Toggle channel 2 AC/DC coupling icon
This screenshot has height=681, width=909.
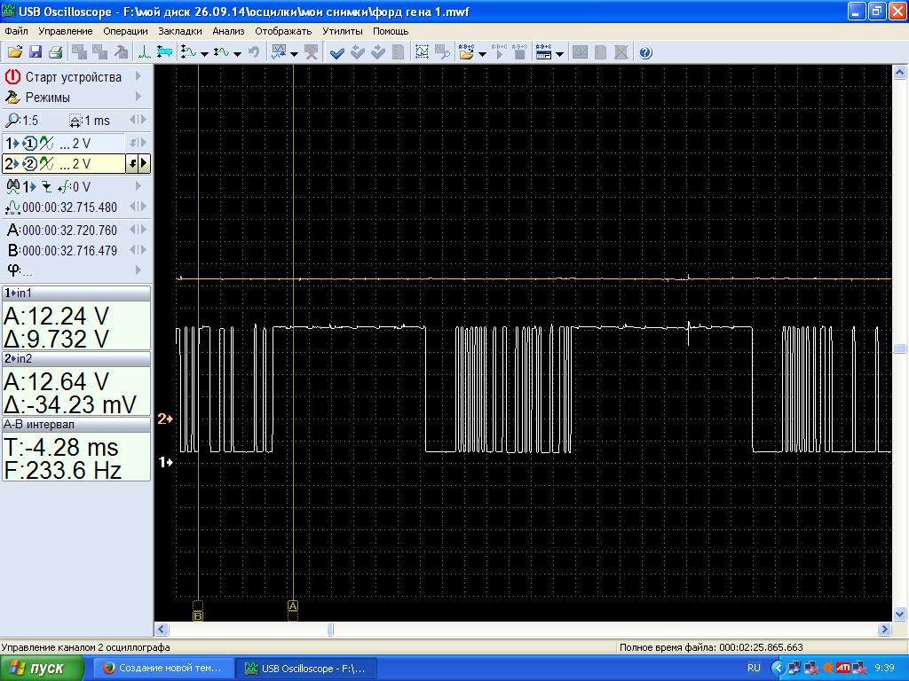tap(47, 164)
